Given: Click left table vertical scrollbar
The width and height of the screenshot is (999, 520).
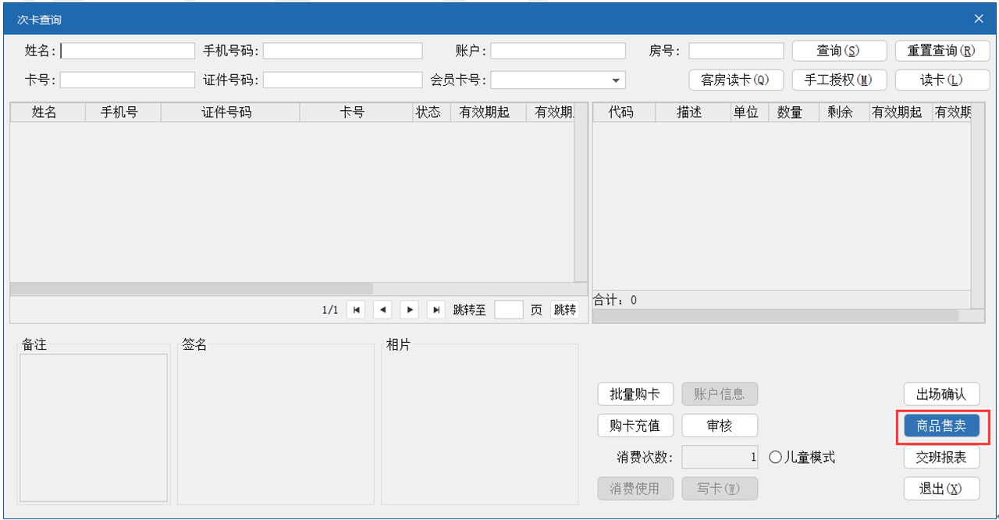Looking at the screenshot, I should (x=581, y=192).
